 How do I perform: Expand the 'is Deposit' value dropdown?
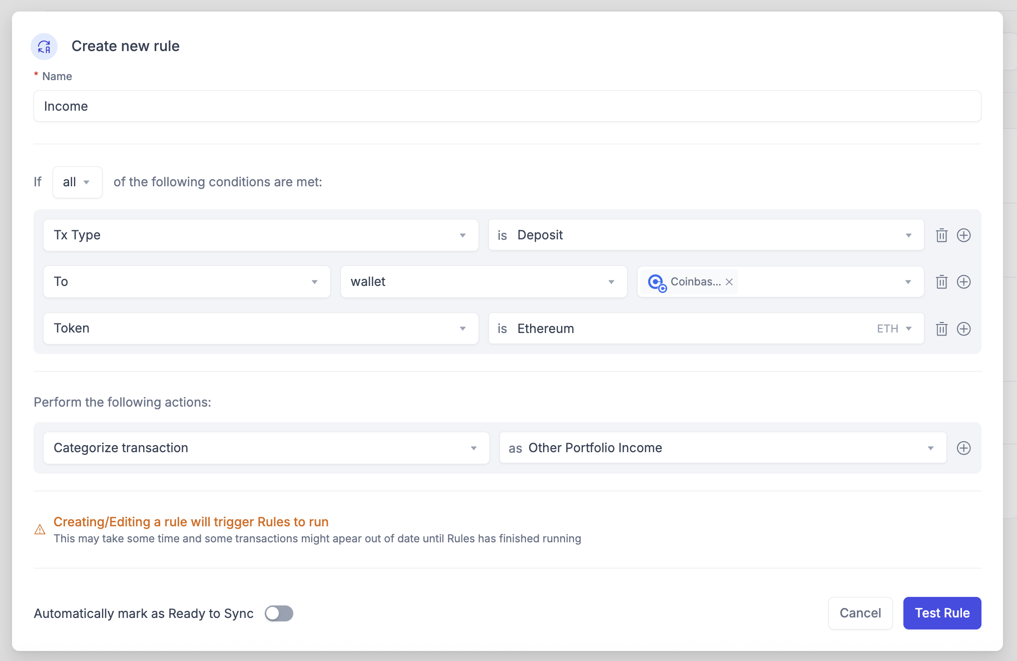[706, 235]
